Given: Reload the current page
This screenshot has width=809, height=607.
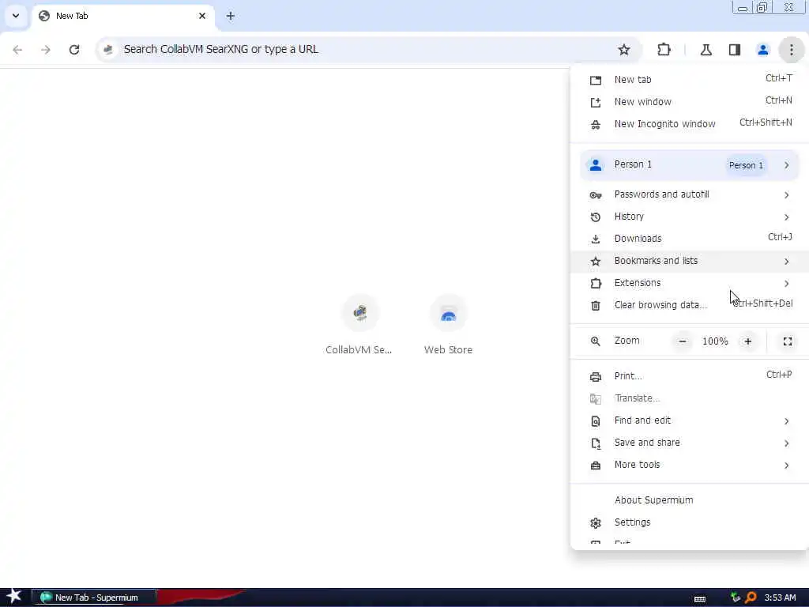Looking at the screenshot, I should [74, 50].
